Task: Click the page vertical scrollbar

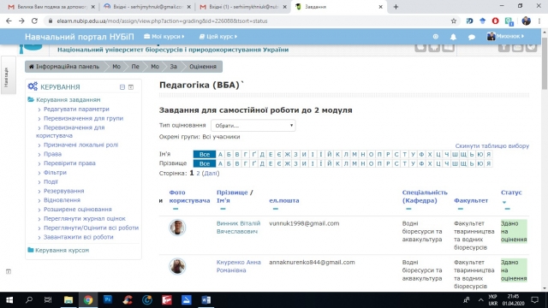Action: [545, 161]
